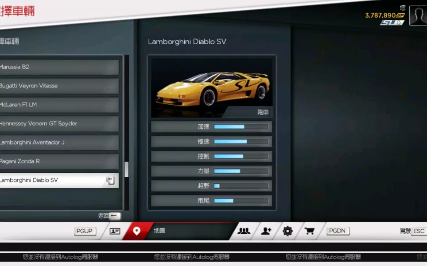This screenshot has height=266, width=427.
Task: Pick the McLaren F1 LM car
Action: (59, 105)
